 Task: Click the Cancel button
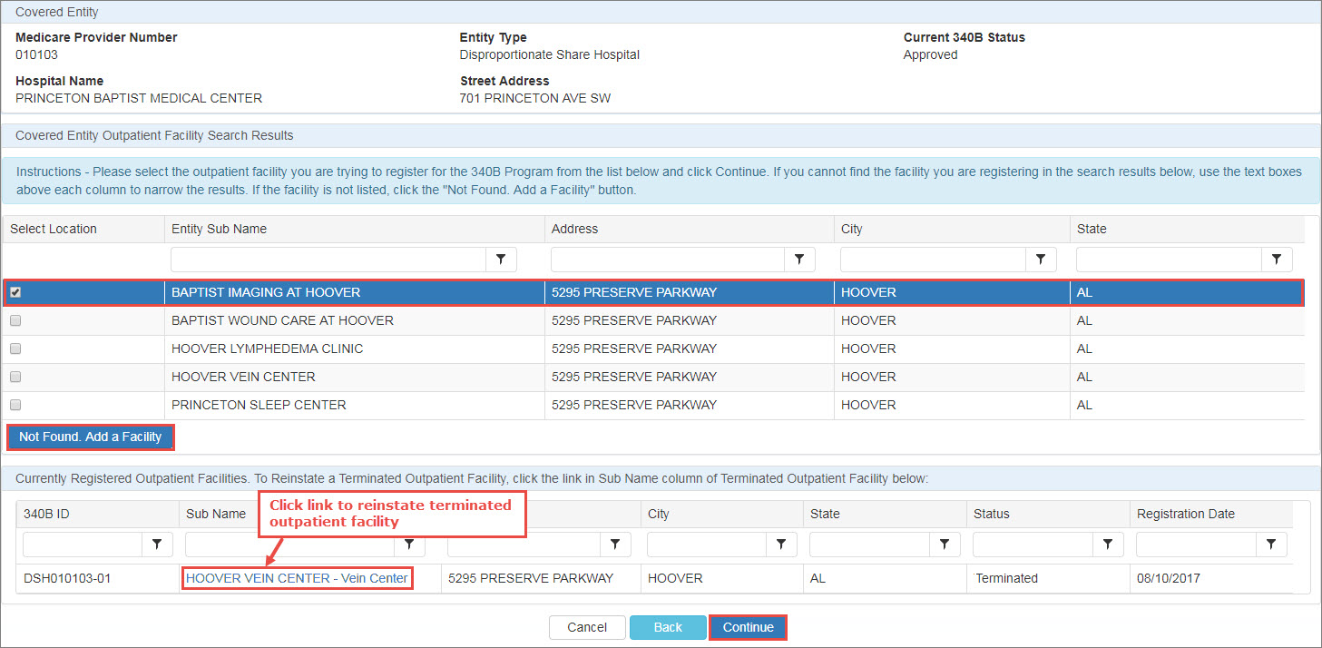(587, 627)
